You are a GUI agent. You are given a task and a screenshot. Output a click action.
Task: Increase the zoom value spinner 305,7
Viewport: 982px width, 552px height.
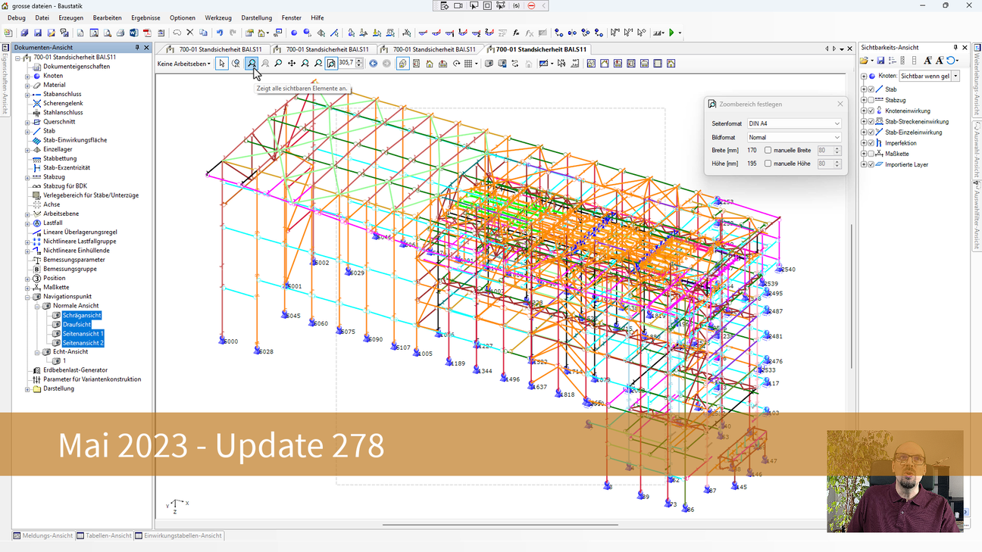coord(359,61)
